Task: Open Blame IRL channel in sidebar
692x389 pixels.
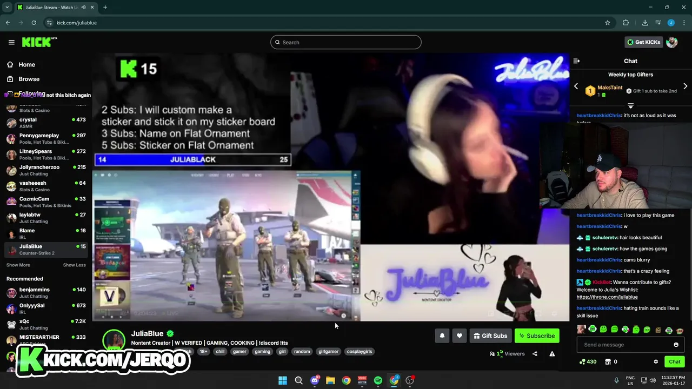Action: pyautogui.click(x=46, y=233)
